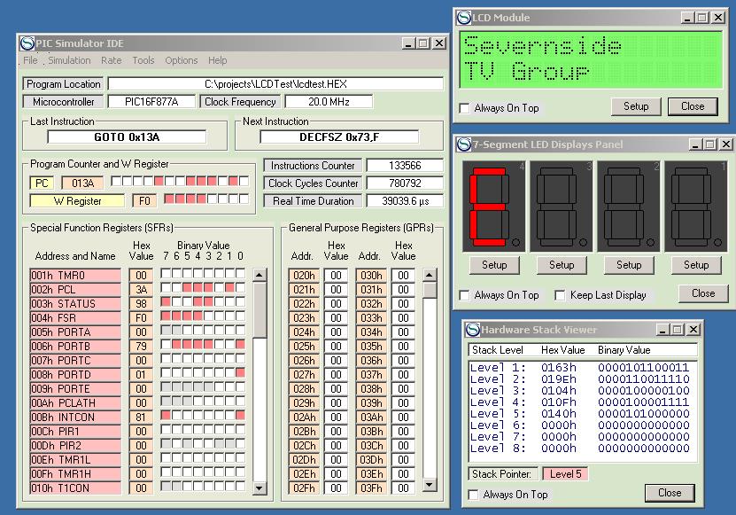Click the 7-Segment LED Displays Panel title icon
The height and width of the screenshot is (515, 736).
click(464, 144)
